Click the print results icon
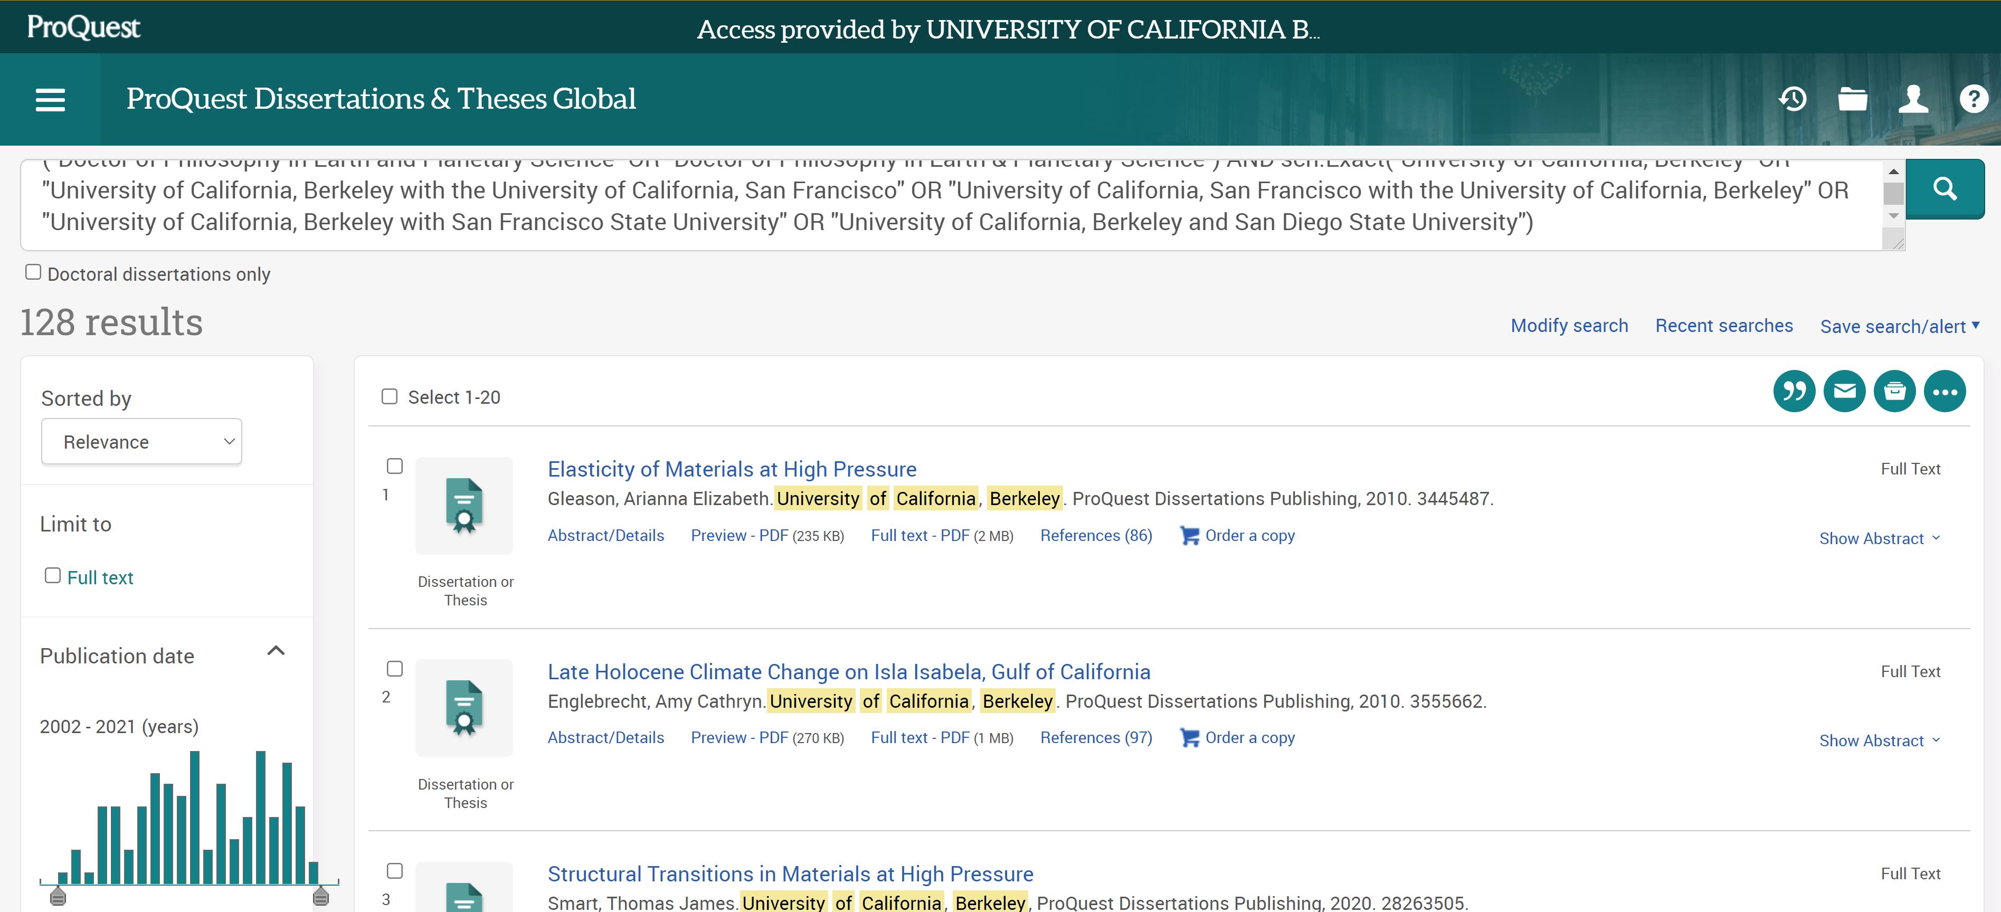This screenshot has height=912, width=2001. pos(1895,391)
